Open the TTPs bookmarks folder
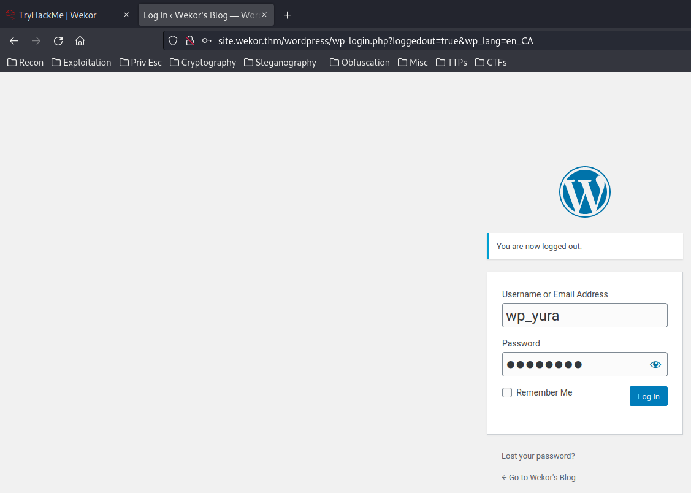The width and height of the screenshot is (691, 493). pyautogui.click(x=452, y=63)
